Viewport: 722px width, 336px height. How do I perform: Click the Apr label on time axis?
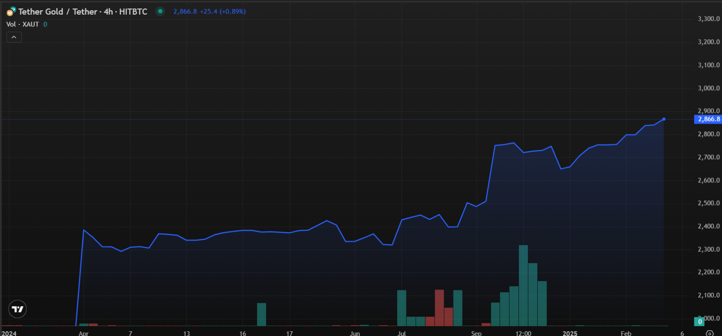coord(83,333)
